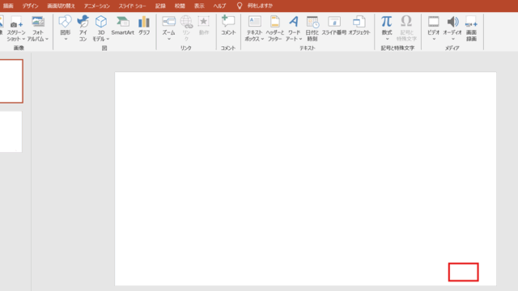Viewport: 518px width, 291px height.
Task: Switch to the デザイン tab
Action: pos(31,6)
